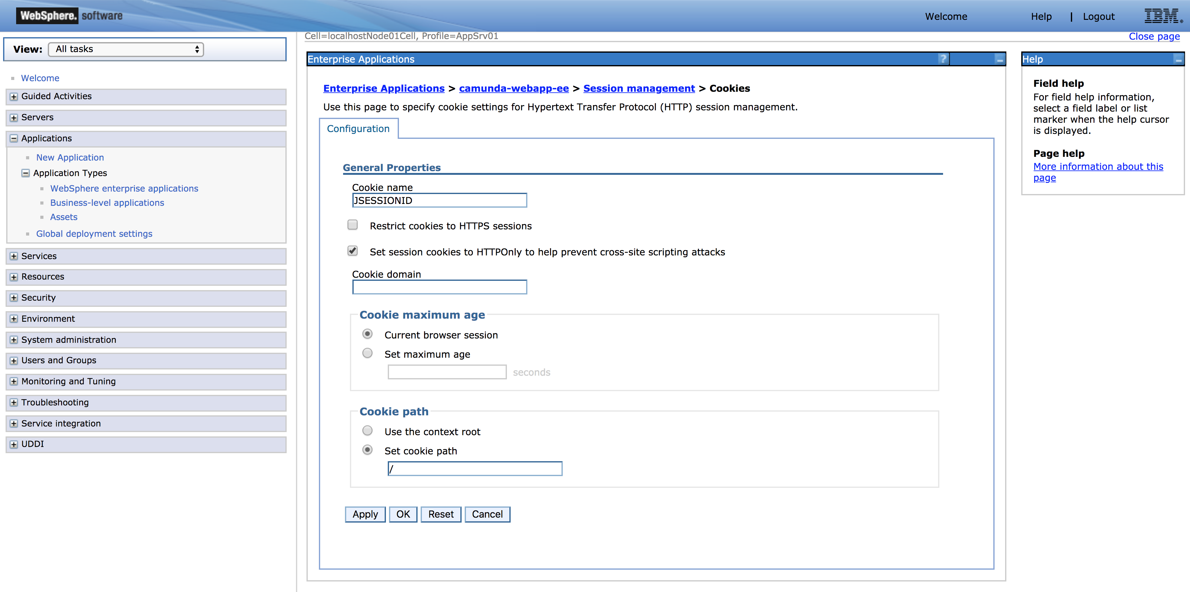Expand Monitoring and Tuning section
1190x592 pixels.
point(14,382)
